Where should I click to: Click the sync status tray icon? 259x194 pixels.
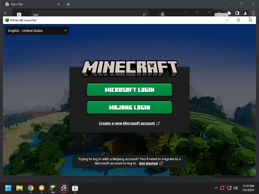tap(222, 188)
